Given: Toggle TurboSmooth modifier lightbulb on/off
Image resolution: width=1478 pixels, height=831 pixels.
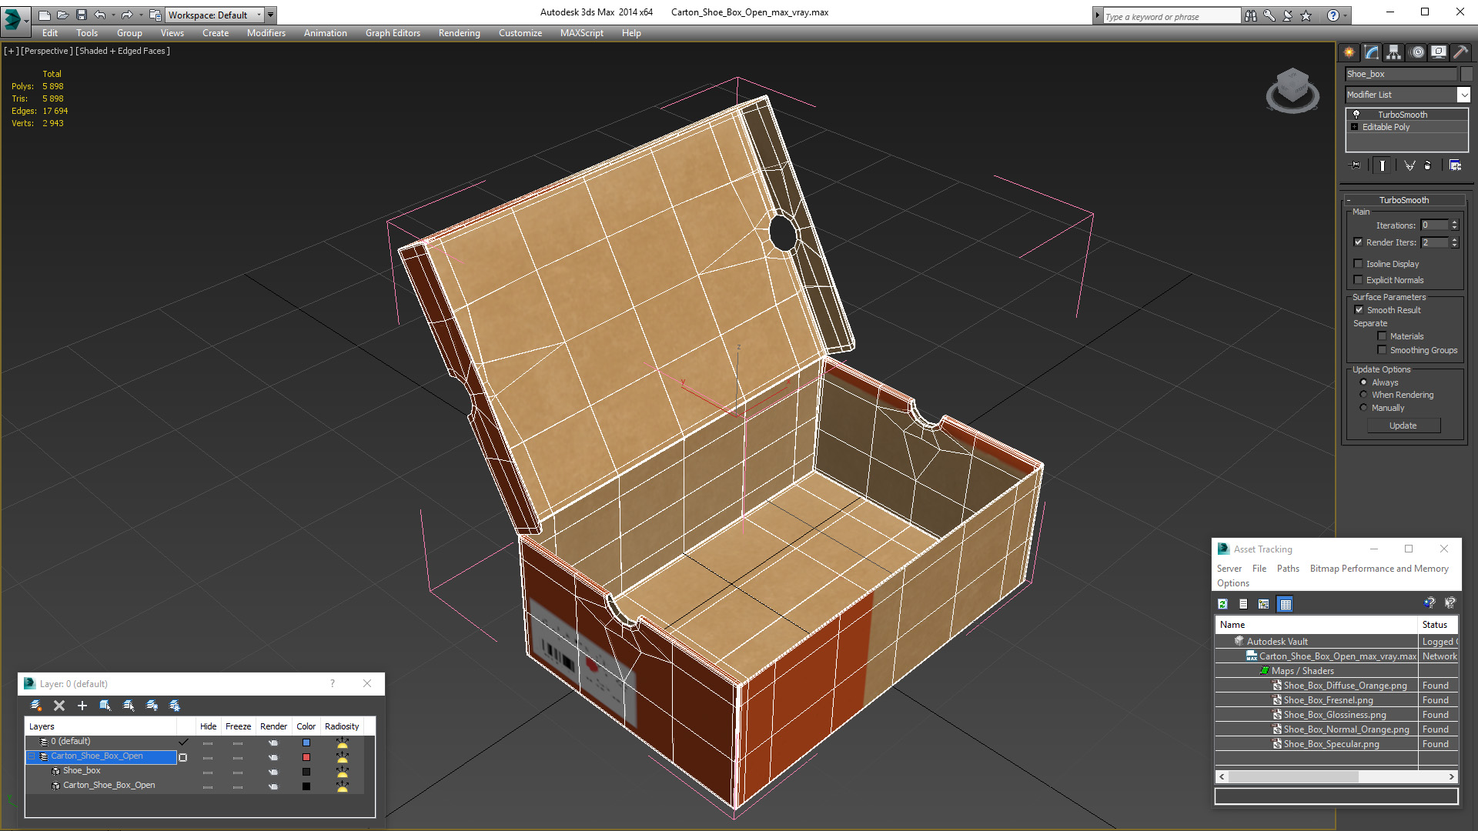Looking at the screenshot, I should (x=1356, y=115).
